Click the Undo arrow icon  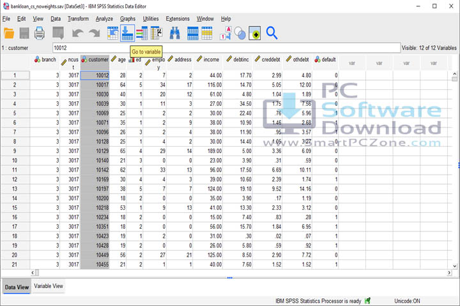tap(78, 33)
